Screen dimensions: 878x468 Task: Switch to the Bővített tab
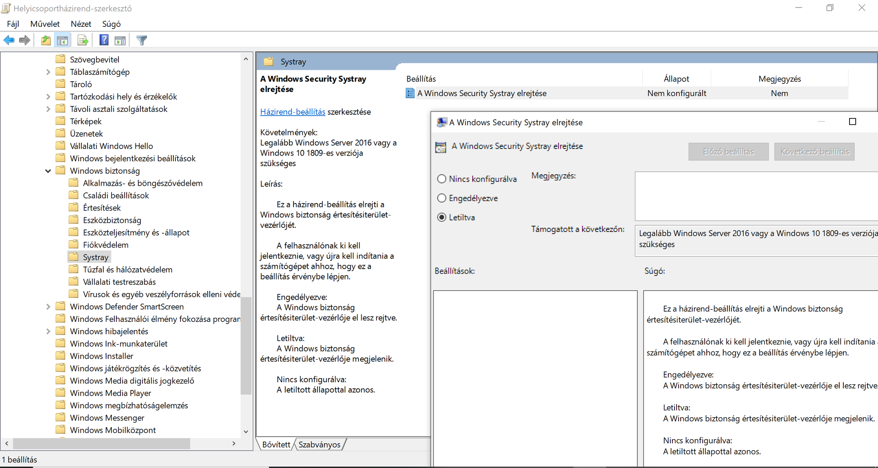point(276,444)
